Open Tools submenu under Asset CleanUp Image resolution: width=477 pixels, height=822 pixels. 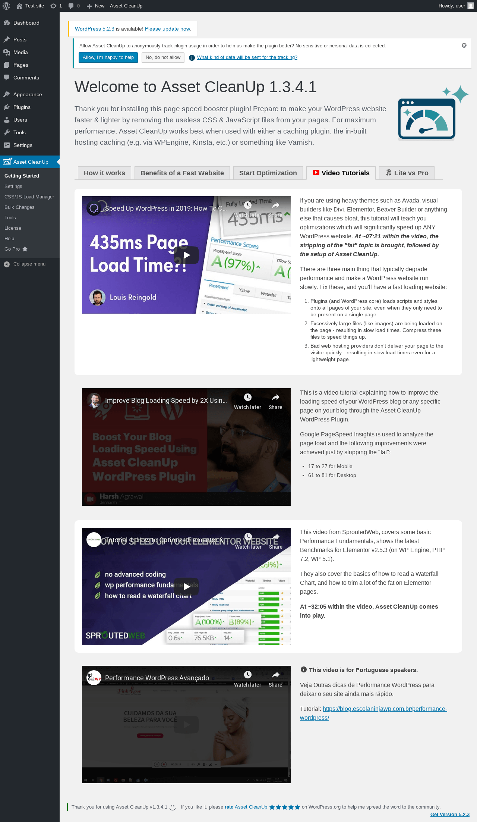(10, 218)
